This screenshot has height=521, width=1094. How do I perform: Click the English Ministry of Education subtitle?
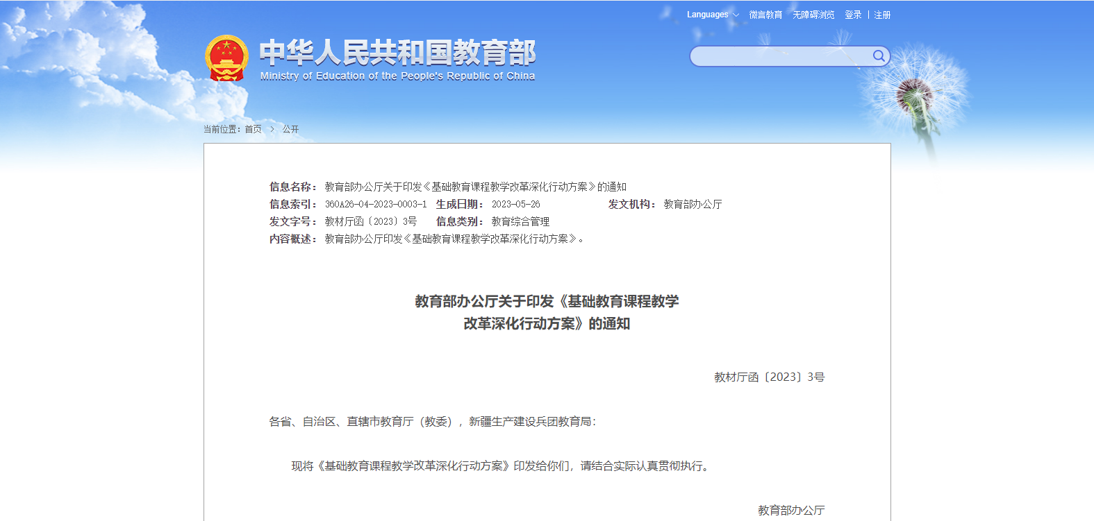(x=397, y=76)
